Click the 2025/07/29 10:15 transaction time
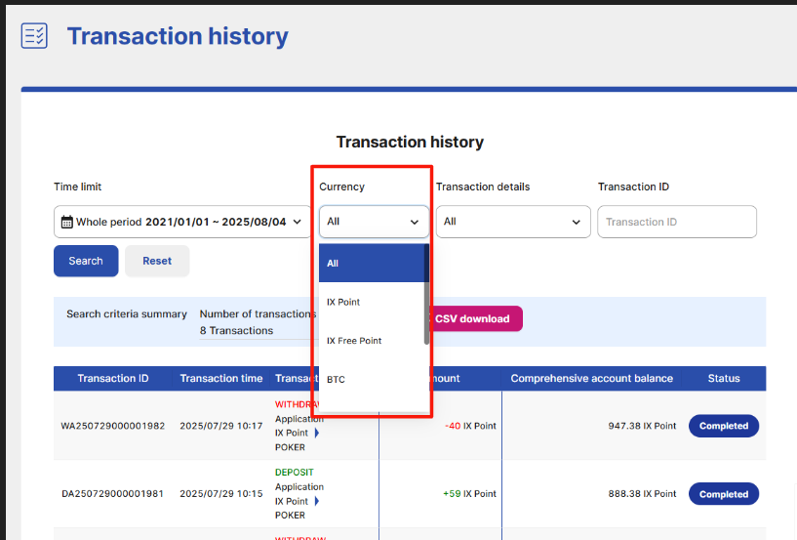 click(x=221, y=494)
